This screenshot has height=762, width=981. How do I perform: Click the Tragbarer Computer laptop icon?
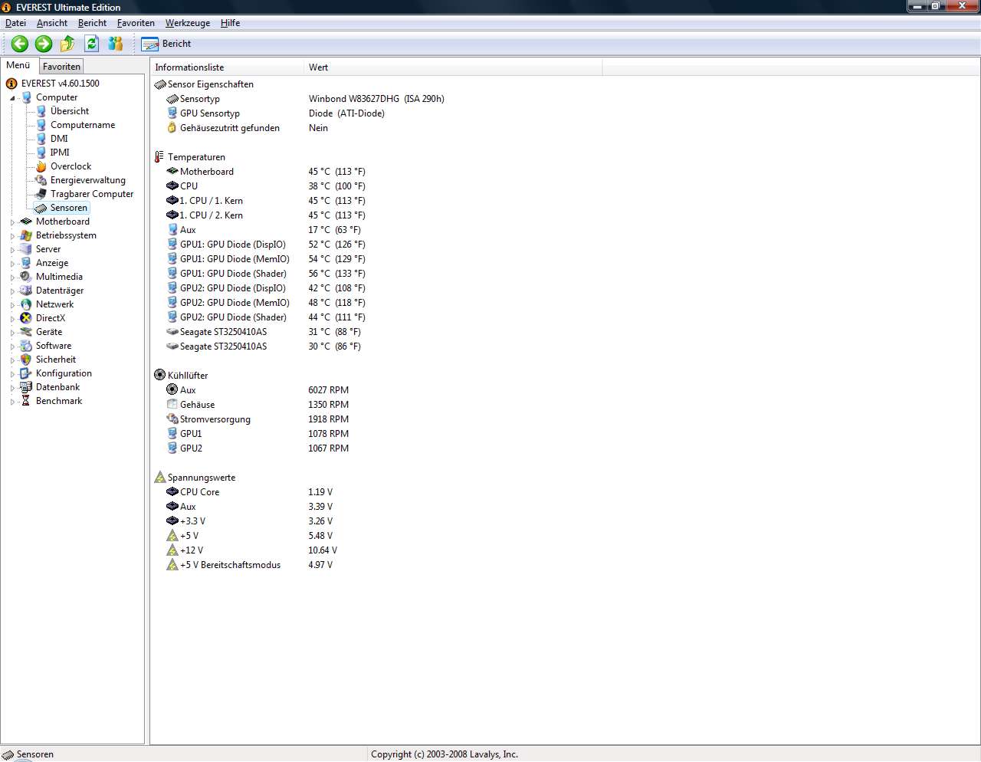pyautogui.click(x=41, y=194)
